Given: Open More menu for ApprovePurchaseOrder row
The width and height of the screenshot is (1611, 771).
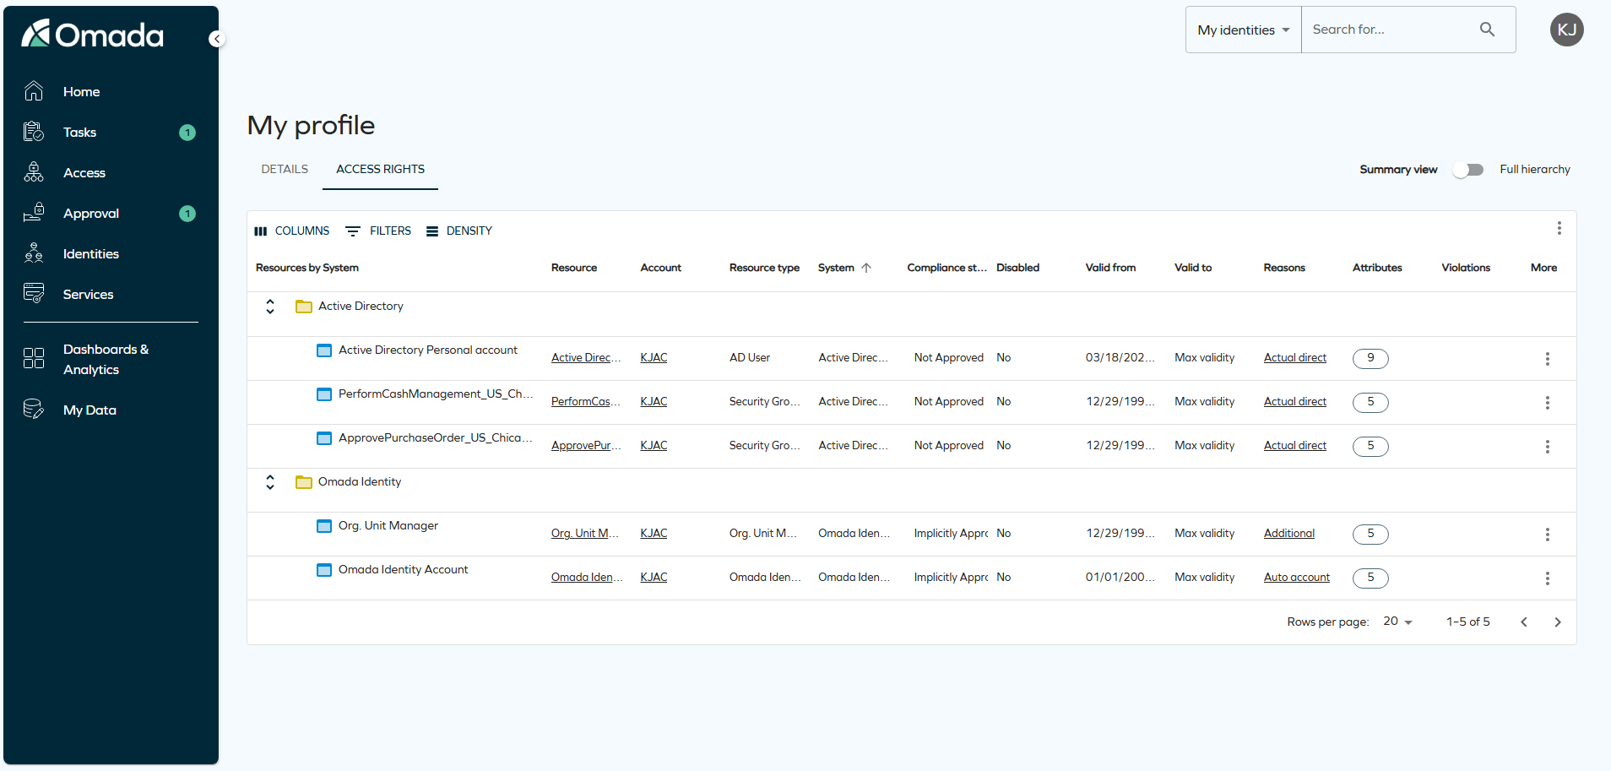Looking at the screenshot, I should pos(1548,447).
